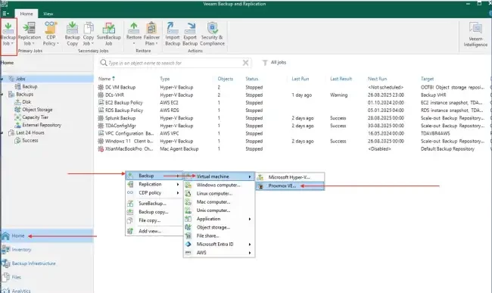Viewport: 492px width, 293px height.
Task: Choose Backup in the context menu
Action: coord(154,176)
